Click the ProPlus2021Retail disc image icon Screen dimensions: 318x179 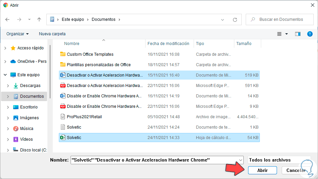pyautogui.click(x=63, y=117)
